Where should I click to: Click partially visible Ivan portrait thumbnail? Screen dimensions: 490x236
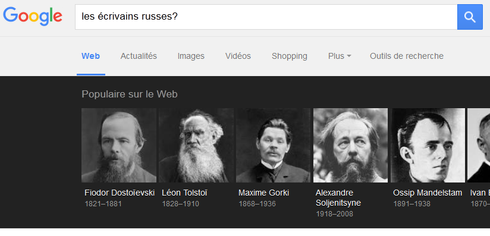(x=479, y=146)
